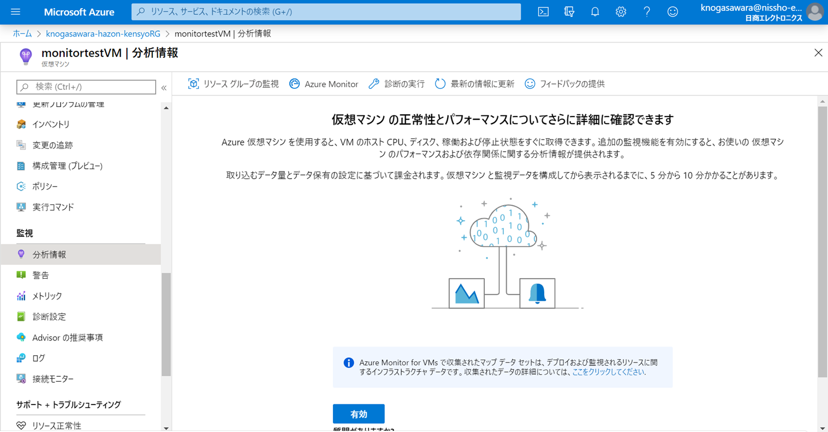Viewport: 828px width, 432px height.
Task: Click the notifications bell icon
Action: [x=595, y=12]
